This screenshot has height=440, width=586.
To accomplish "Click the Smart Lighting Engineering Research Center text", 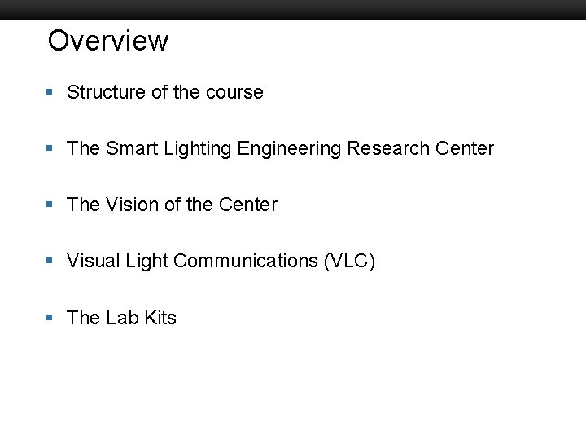I will 280,148.
